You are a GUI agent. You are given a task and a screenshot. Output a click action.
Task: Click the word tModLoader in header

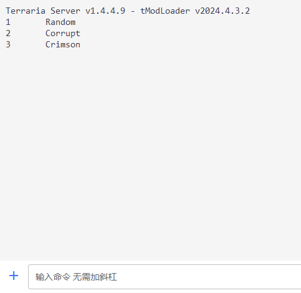165,11
